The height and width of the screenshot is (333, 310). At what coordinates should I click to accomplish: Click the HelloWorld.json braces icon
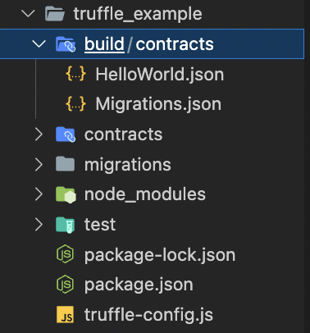click(x=75, y=74)
